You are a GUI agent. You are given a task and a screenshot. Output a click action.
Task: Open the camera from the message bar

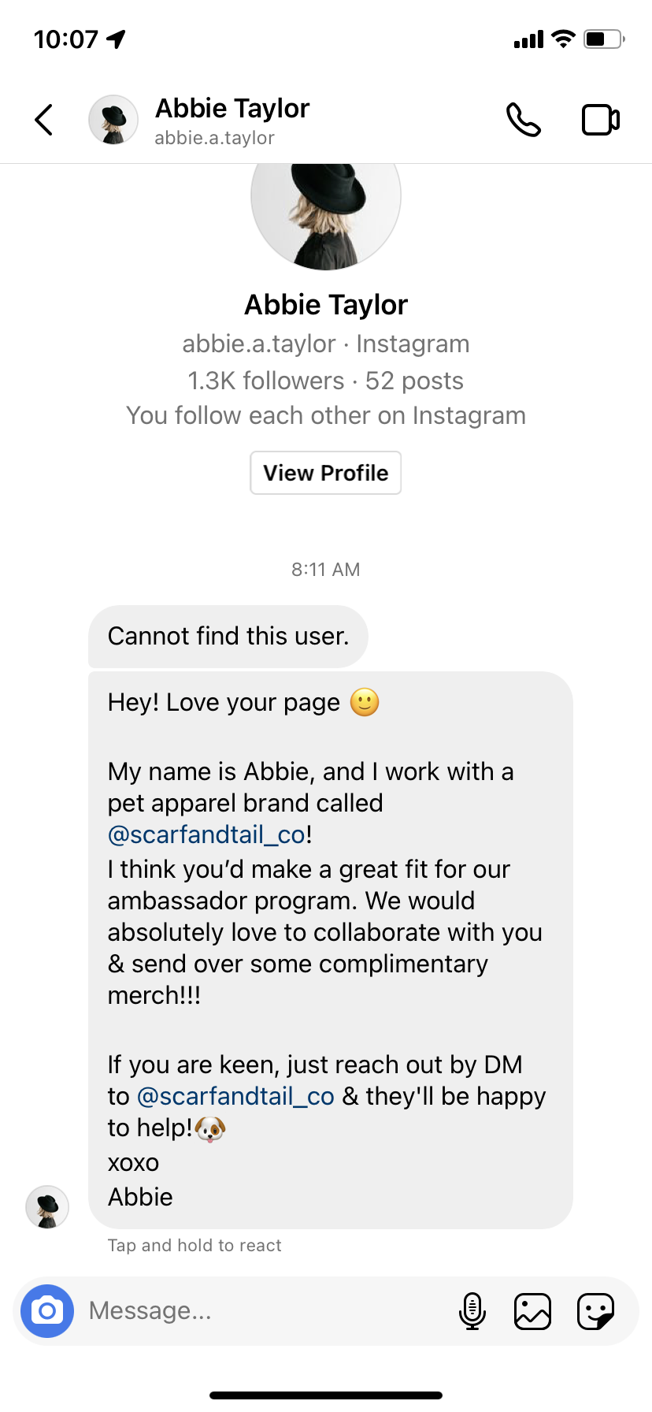click(x=47, y=1311)
